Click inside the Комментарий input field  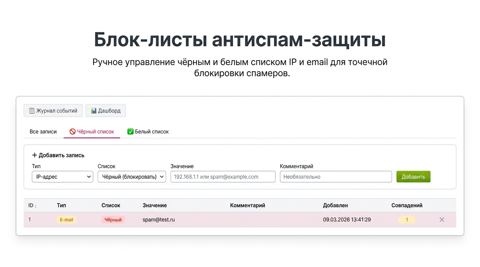point(336,177)
